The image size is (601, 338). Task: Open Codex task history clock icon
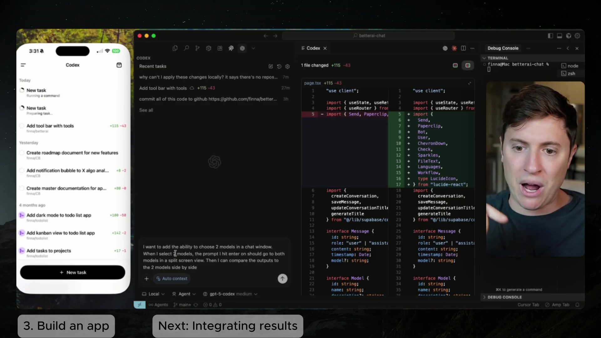[x=279, y=66]
